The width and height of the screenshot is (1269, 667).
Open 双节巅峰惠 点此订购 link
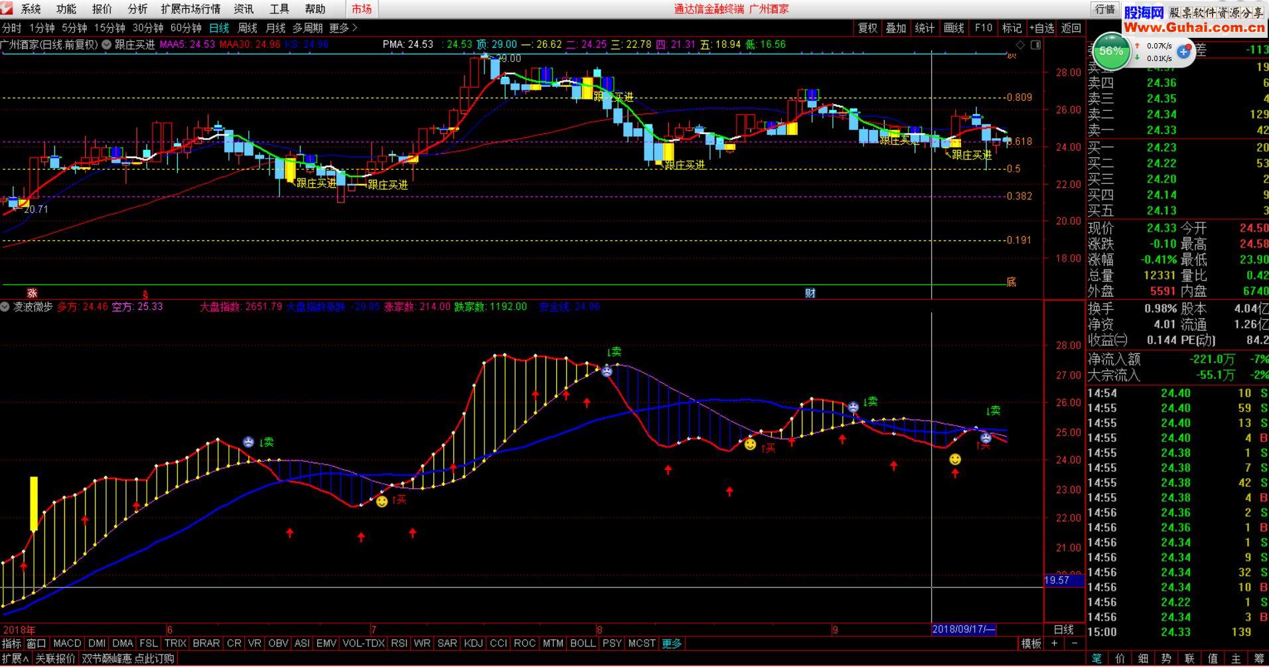click(128, 658)
